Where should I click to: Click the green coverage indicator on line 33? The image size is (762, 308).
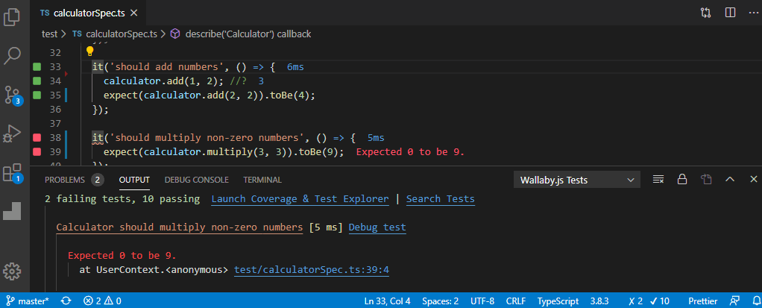coord(36,67)
